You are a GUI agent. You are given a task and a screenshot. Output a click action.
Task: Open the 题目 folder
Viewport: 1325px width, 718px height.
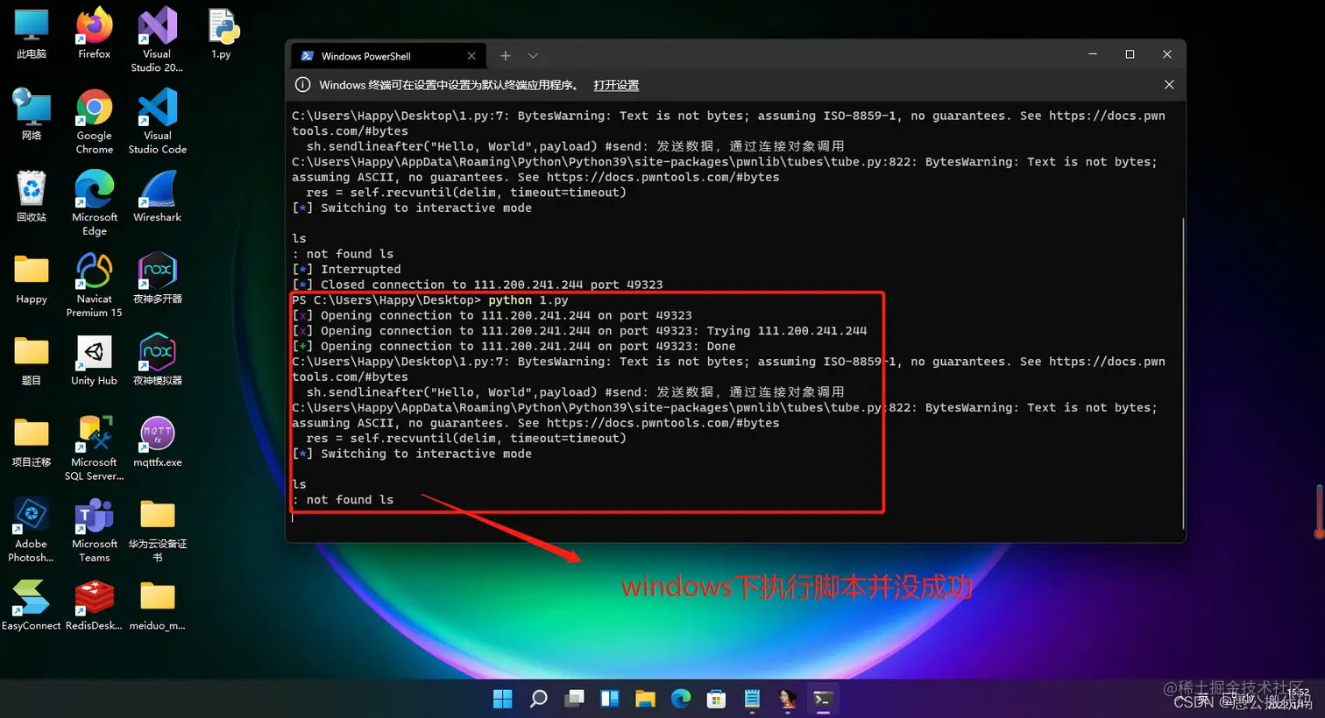(x=32, y=361)
